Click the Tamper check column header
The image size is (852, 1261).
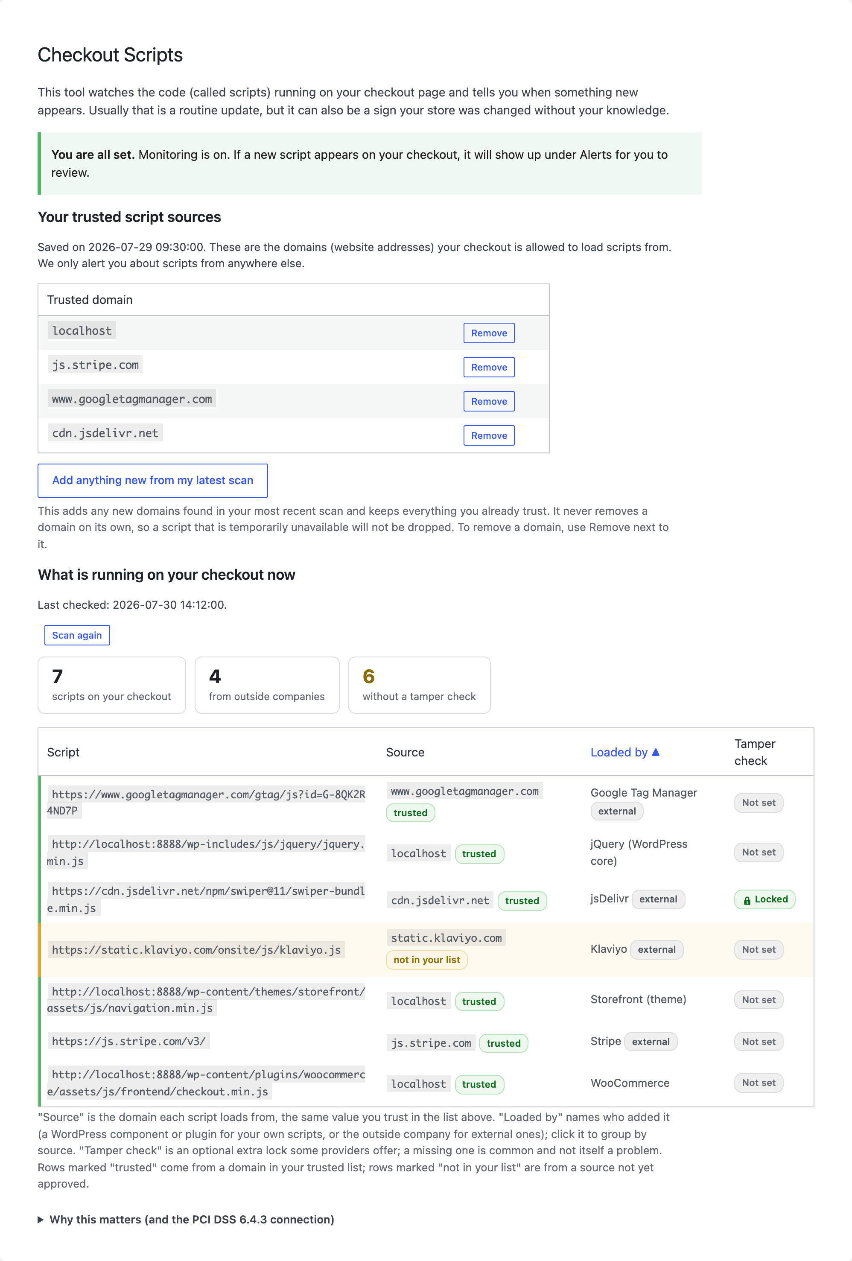click(754, 752)
